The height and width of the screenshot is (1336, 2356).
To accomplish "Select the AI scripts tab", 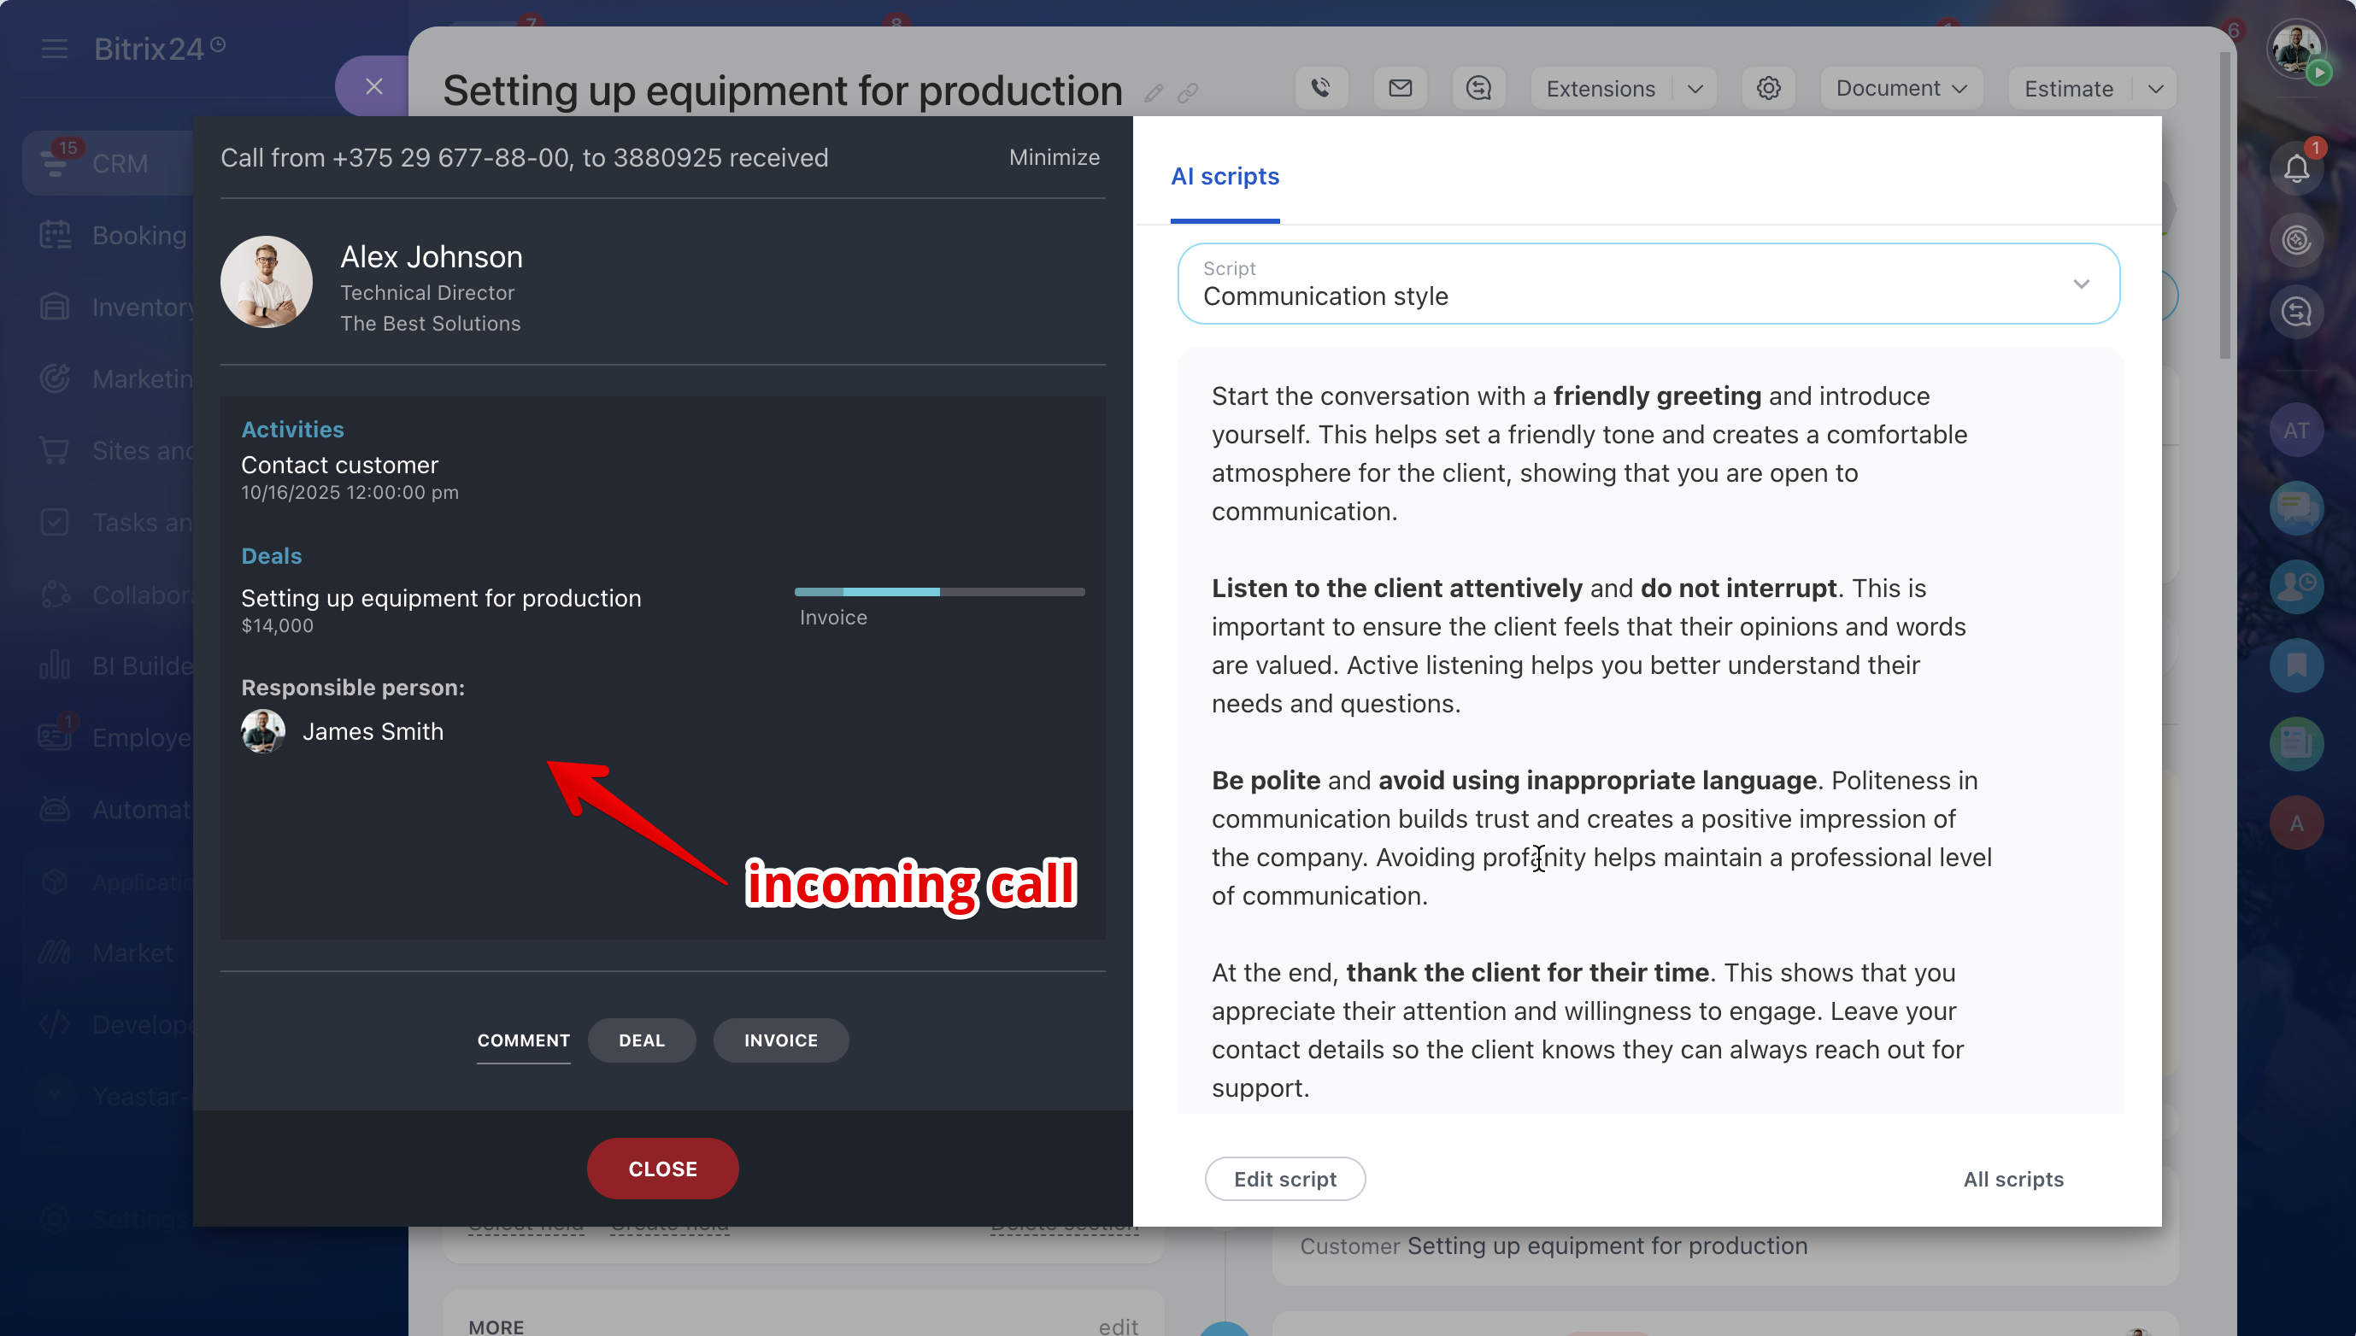I will [1225, 176].
